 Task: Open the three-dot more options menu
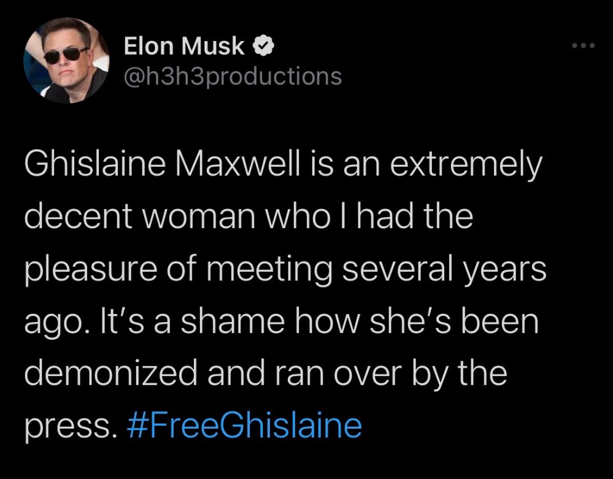point(583,46)
